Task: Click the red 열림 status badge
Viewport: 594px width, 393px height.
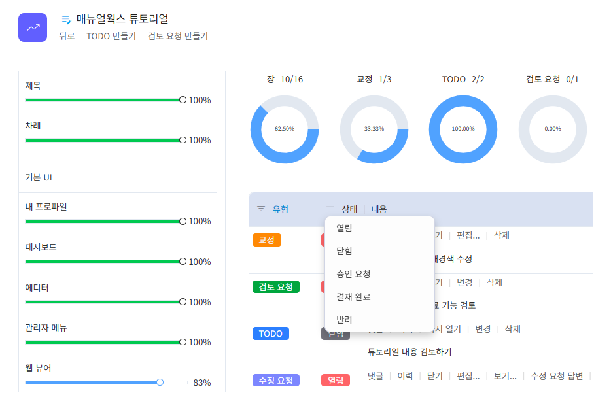Action: click(335, 380)
